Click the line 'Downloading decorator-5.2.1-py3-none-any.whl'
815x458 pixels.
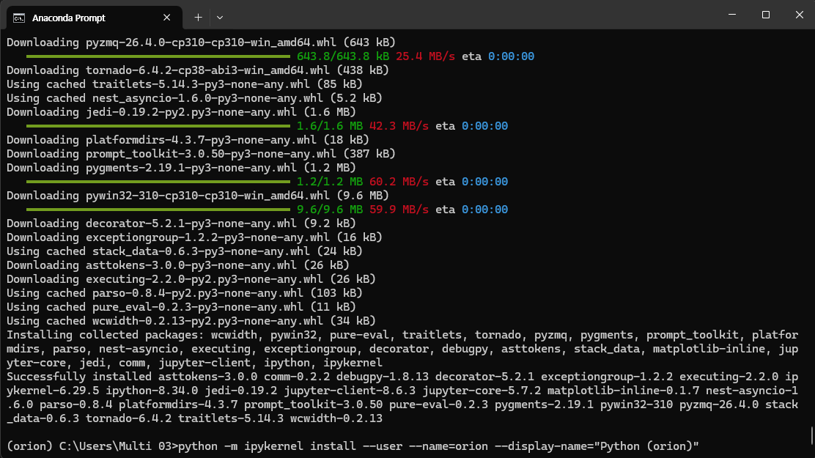pyautogui.click(x=182, y=224)
